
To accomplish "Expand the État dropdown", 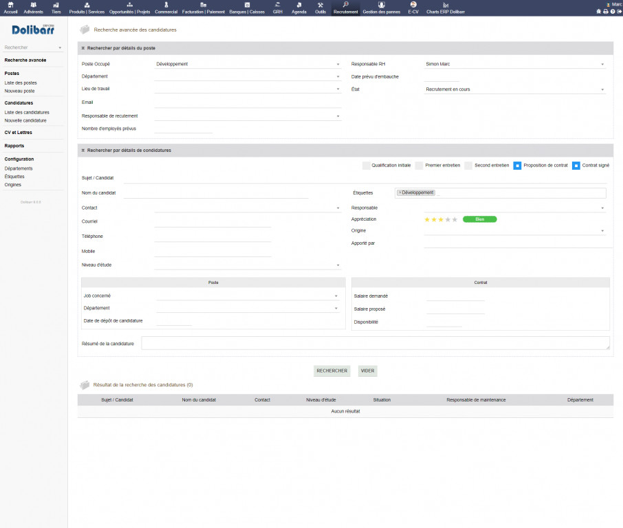I will (514, 89).
